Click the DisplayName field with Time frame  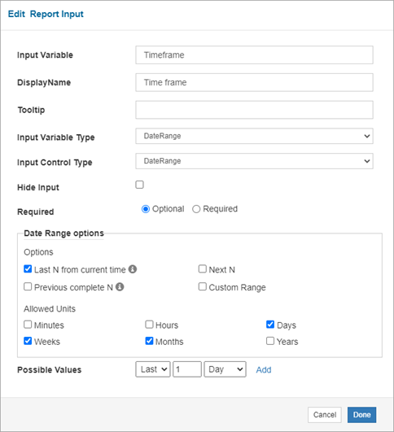click(254, 82)
